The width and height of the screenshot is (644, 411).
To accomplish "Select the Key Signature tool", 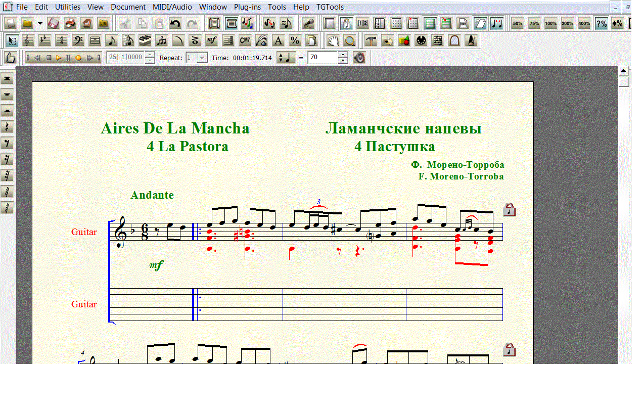I will [x=44, y=40].
